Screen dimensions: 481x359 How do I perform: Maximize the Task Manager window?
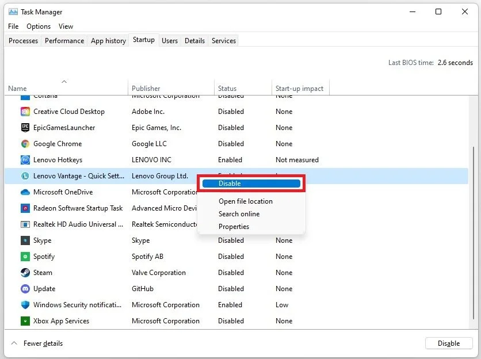438,12
